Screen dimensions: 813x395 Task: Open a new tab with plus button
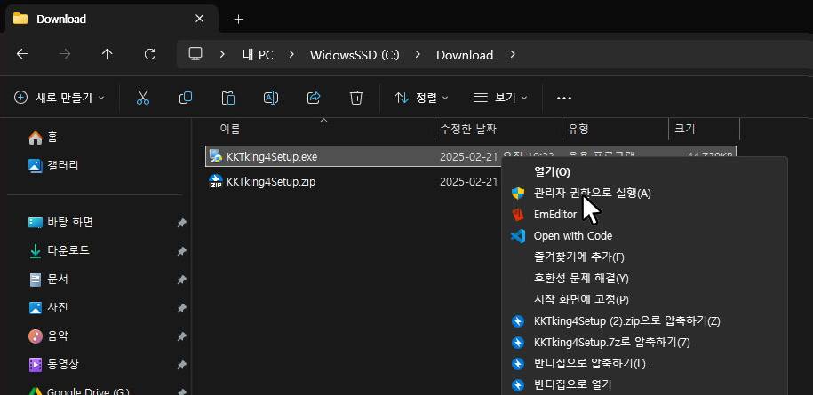(238, 19)
